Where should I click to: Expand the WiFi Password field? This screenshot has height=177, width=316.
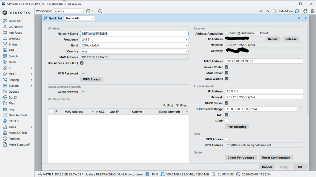[83, 73]
